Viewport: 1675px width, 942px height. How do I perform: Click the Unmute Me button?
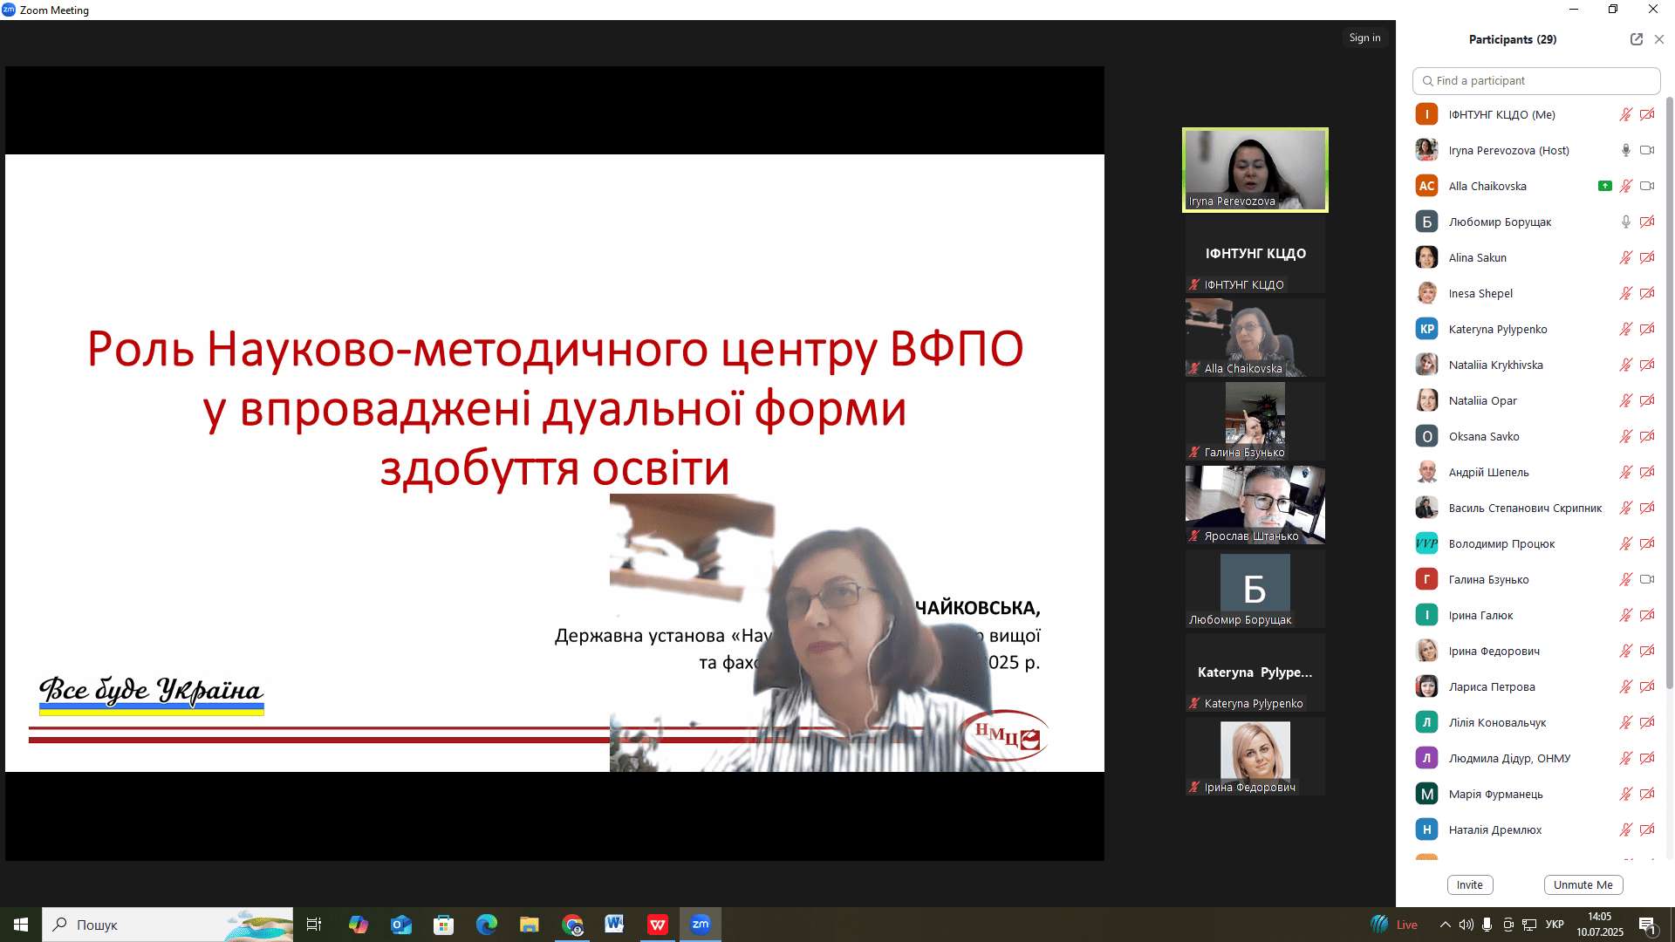pyautogui.click(x=1583, y=884)
